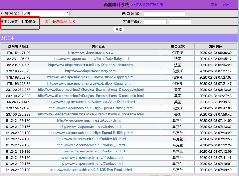
Task: Open Surgical-Examinational-Disposable link at 03:13:38 row
Action: click(x=91, y=90)
